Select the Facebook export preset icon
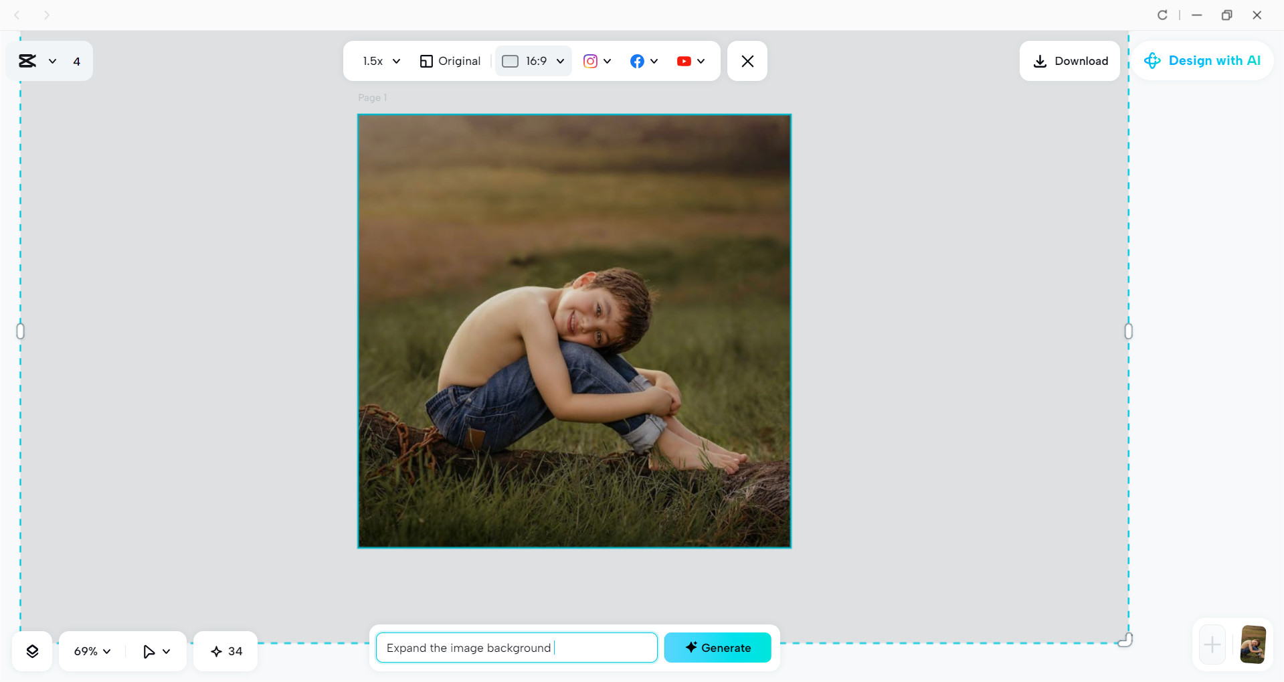The height and width of the screenshot is (682, 1284). tap(637, 61)
